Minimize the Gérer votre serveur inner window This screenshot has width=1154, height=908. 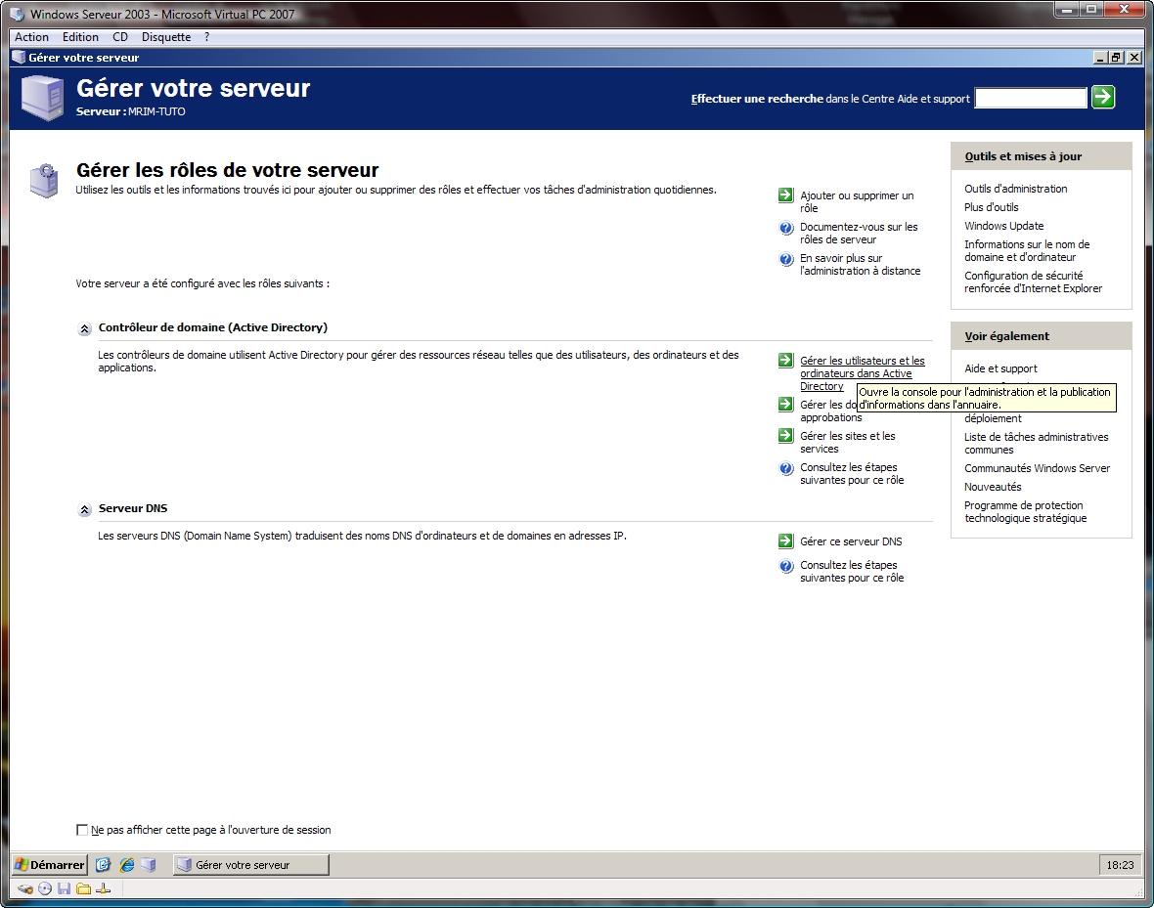[x=1101, y=58]
